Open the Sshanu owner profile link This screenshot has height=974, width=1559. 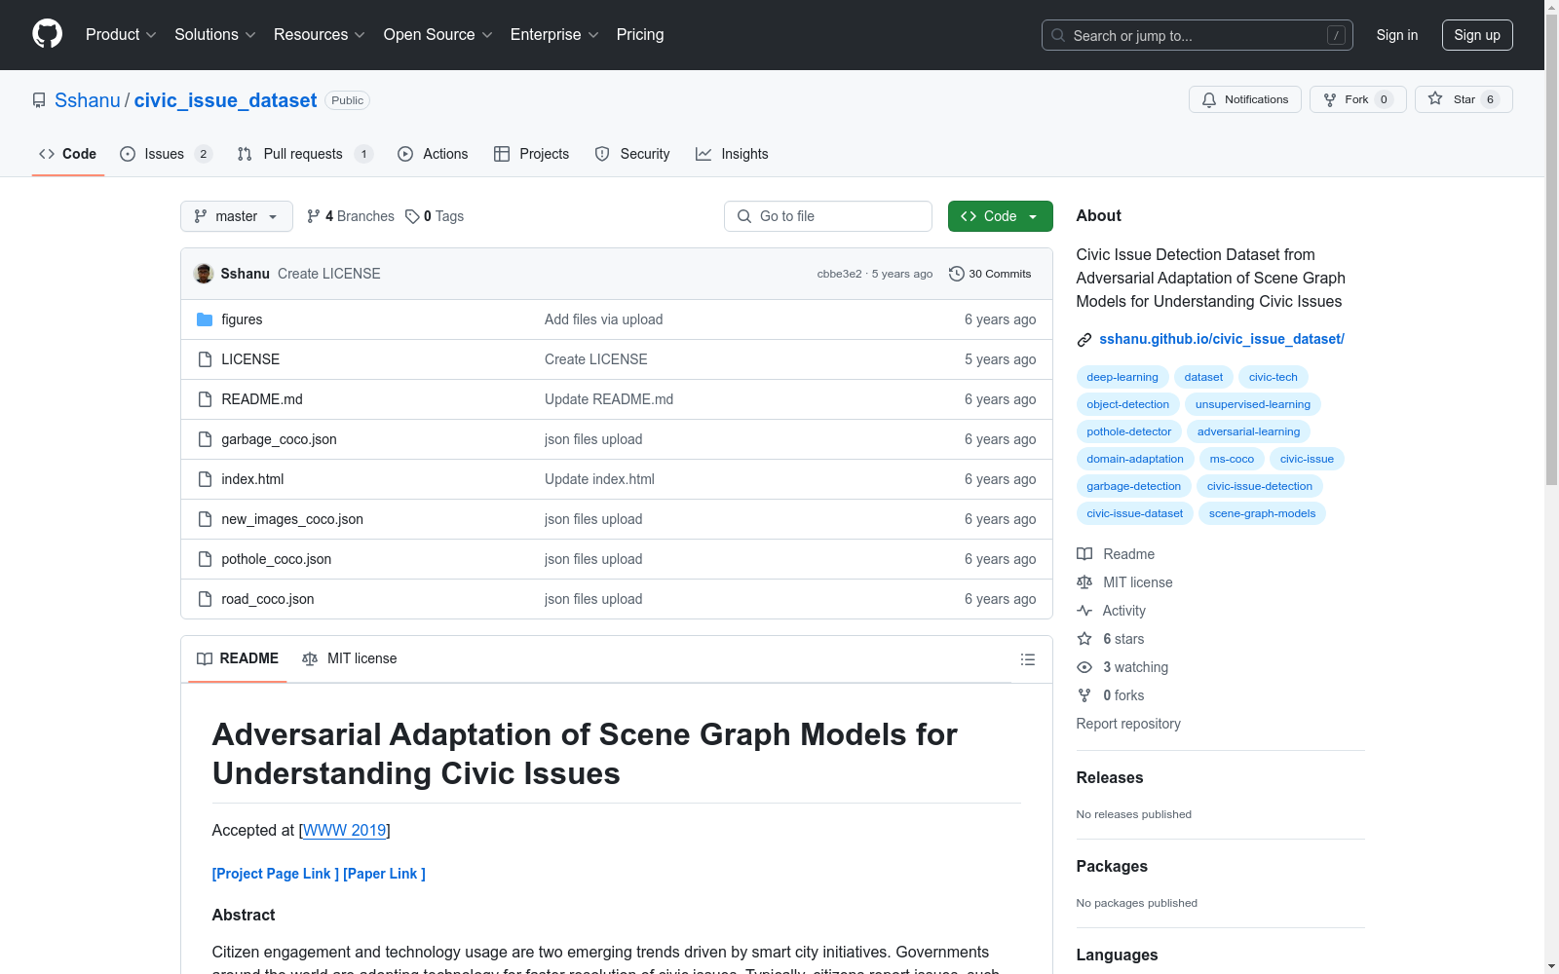click(88, 100)
